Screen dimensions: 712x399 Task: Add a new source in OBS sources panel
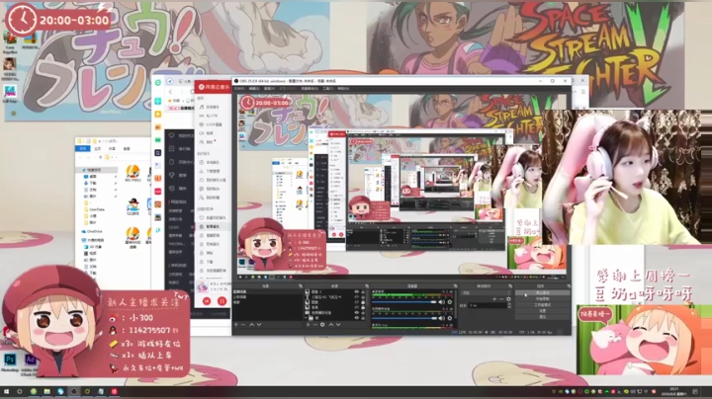[308, 325]
